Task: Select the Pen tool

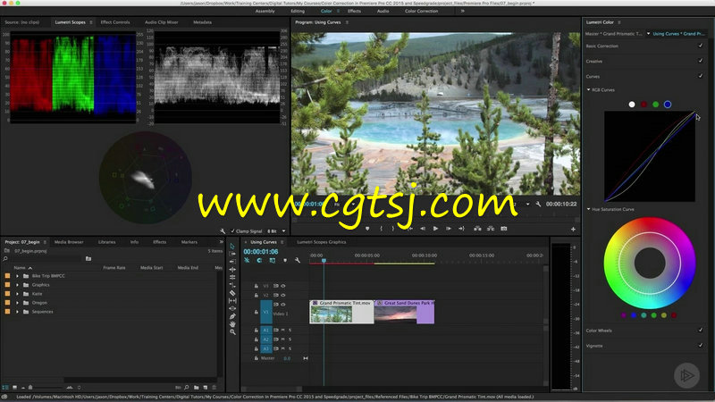Action: click(232, 316)
